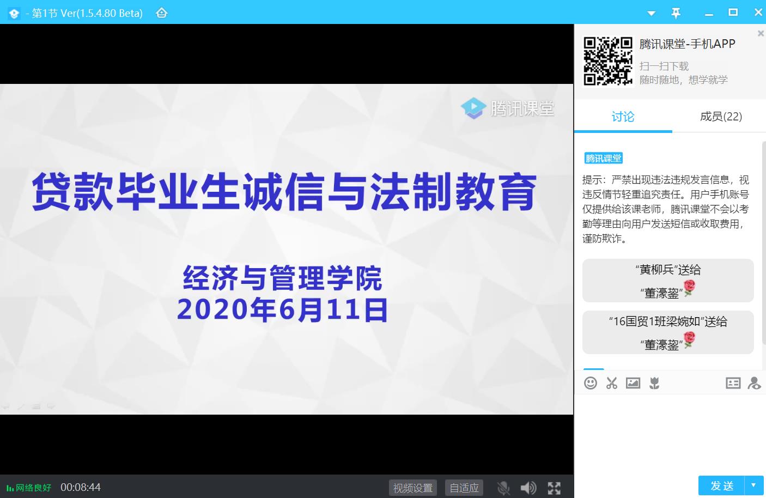Image resolution: width=766 pixels, height=498 pixels.
Task: Close the 腾讯课堂 mobile app QR banner
Action: [x=761, y=33]
